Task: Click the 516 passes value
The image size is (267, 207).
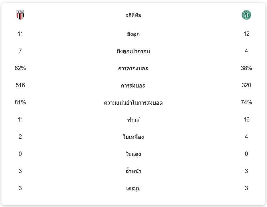Action: [20, 85]
